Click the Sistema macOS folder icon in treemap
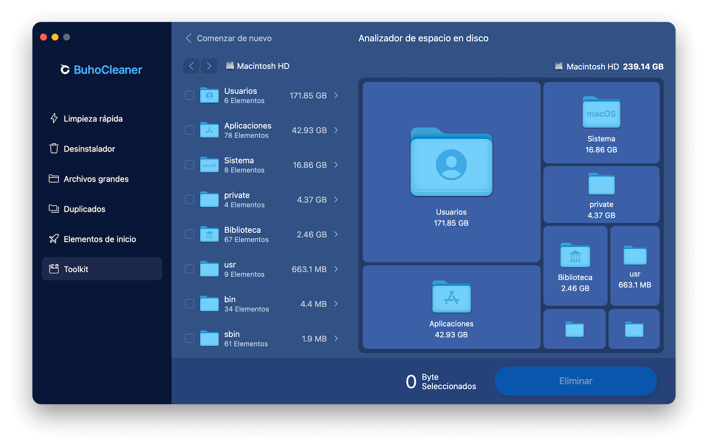The width and height of the screenshot is (708, 447). pyautogui.click(x=601, y=113)
